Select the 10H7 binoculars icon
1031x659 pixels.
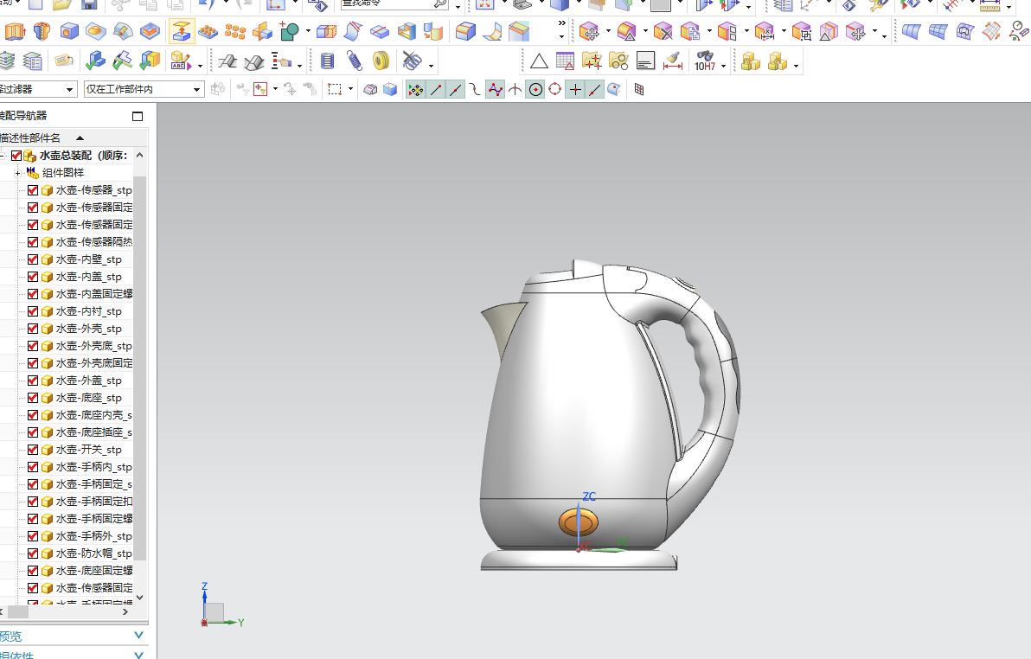[x=704, y=61]
